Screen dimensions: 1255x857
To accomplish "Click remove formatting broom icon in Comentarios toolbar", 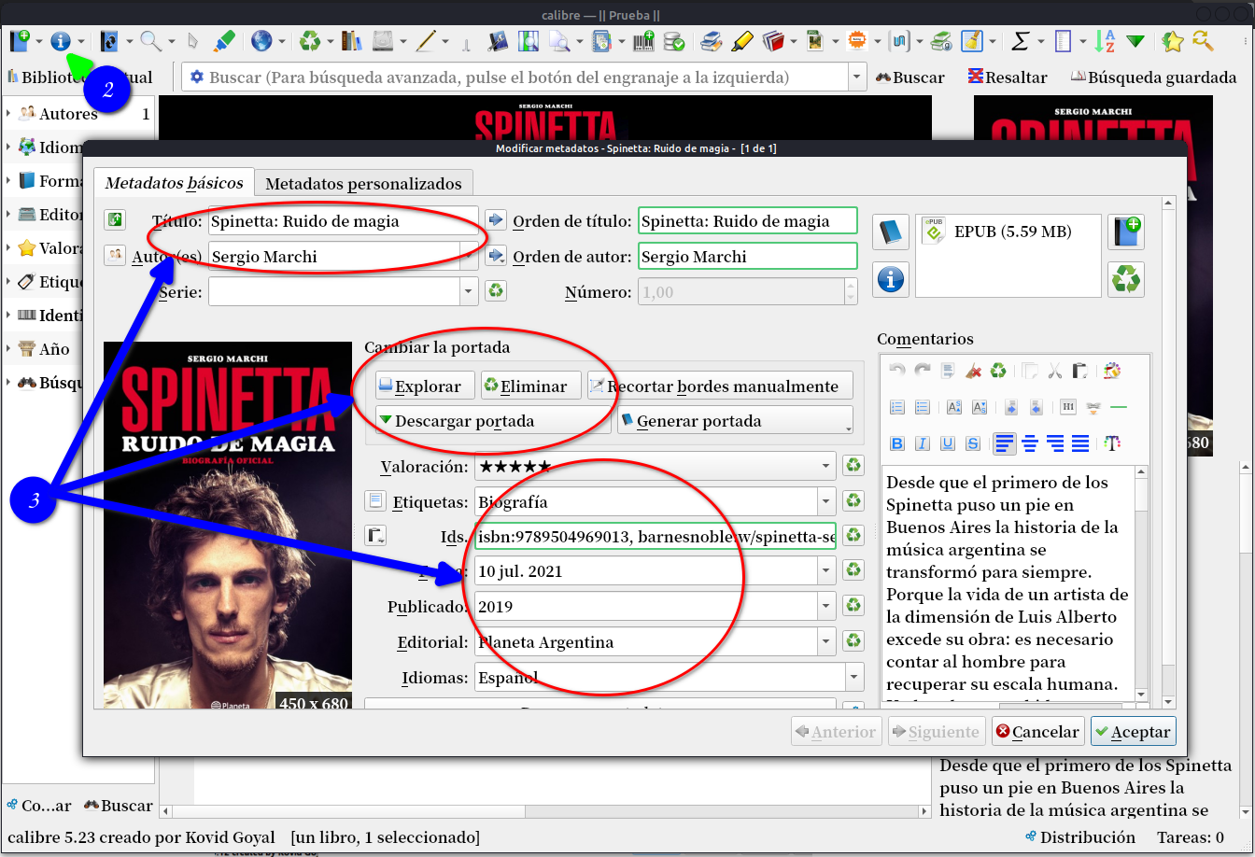I will point(973,371).
